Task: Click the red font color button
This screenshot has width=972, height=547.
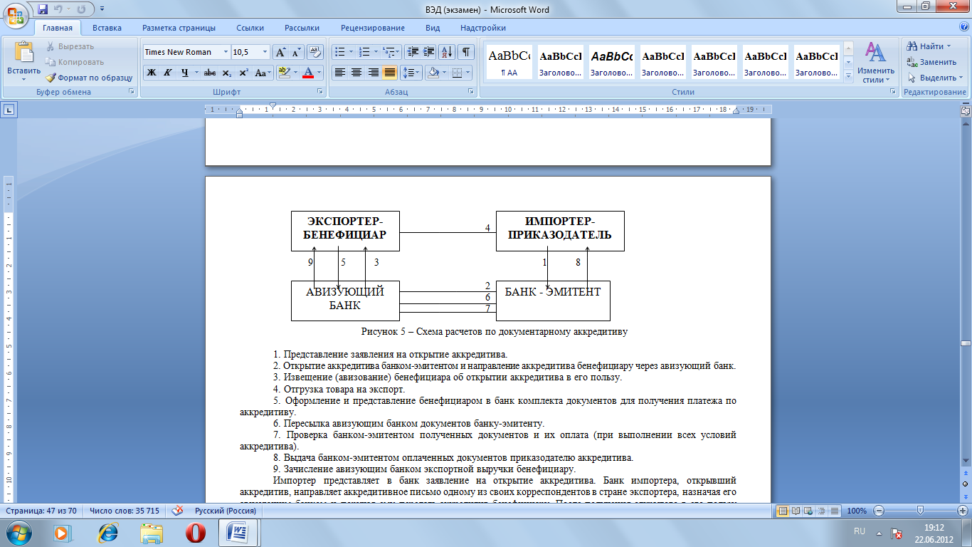Action: point(308,73)
